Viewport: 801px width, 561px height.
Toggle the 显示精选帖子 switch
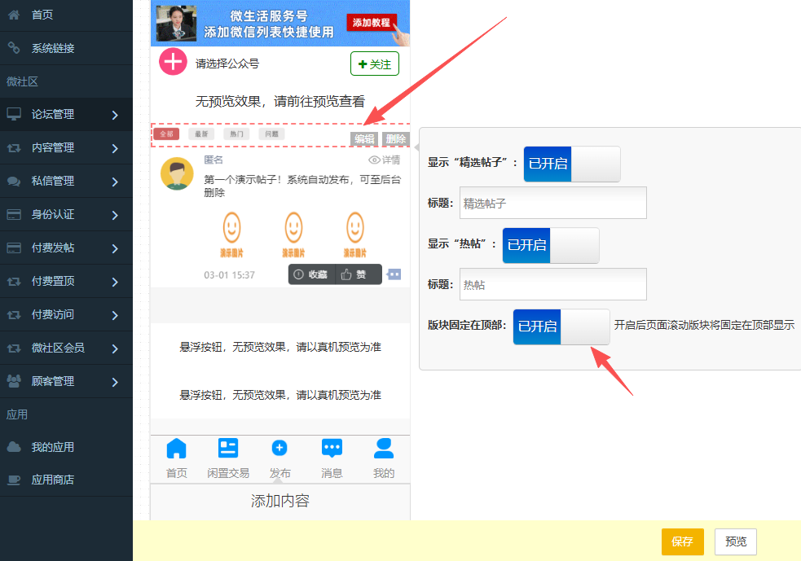coord(571,164)
